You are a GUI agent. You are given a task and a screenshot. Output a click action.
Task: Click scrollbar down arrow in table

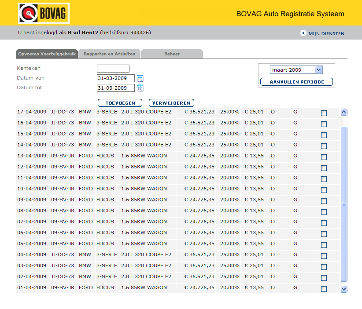344,289
